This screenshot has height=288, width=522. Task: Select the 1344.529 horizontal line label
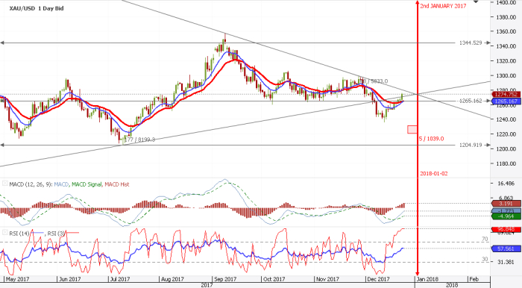tap(471, 43)
